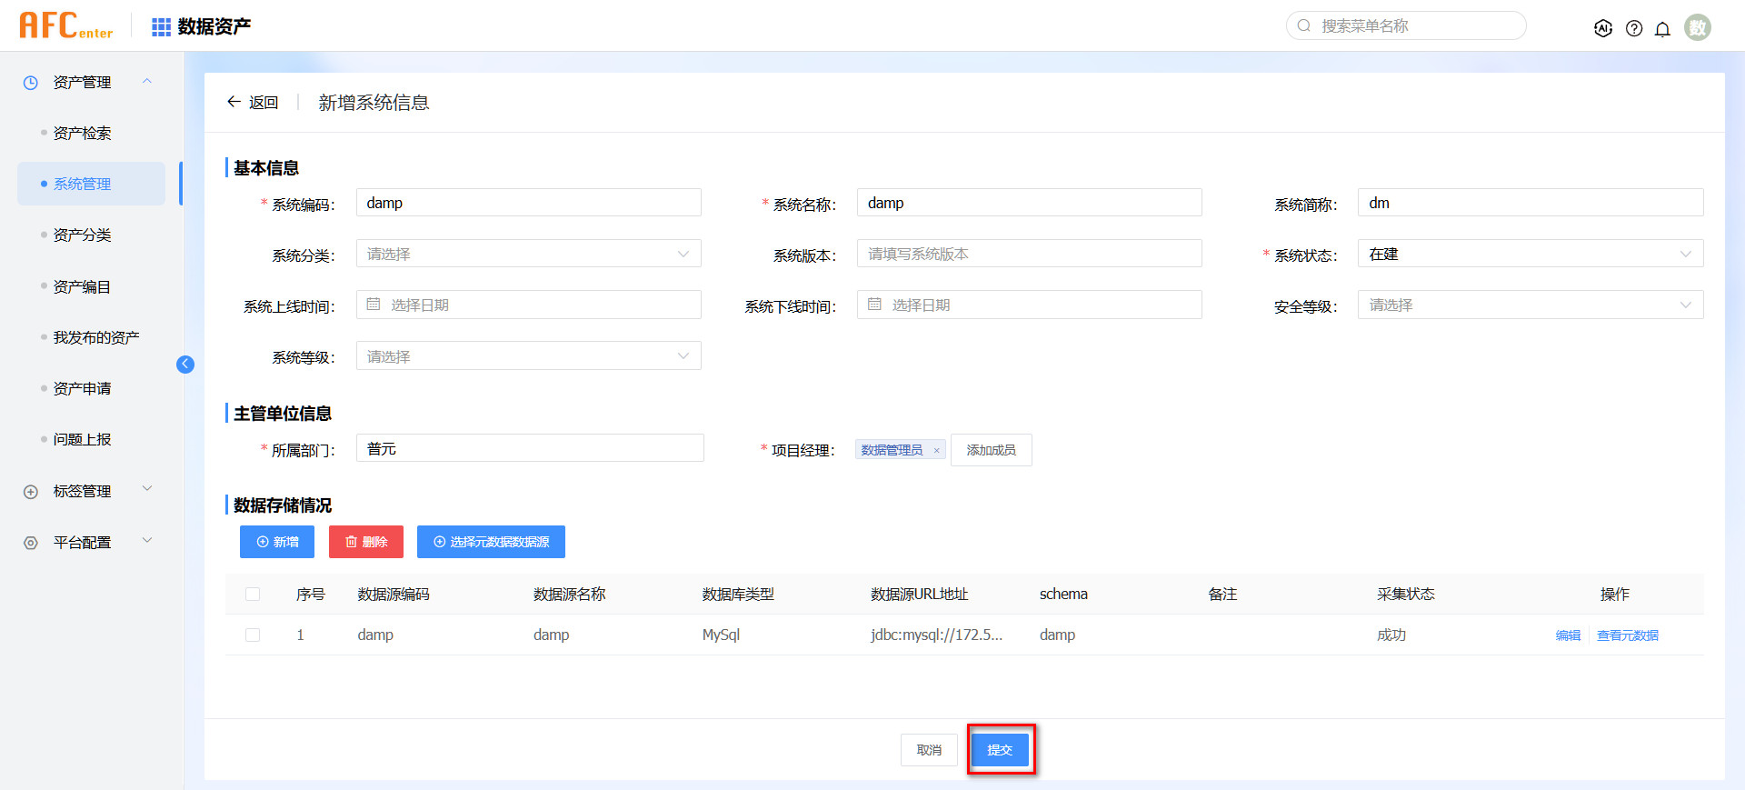Open the user avatar menu
Image resolution: width=1745 pixels, height=790 pixels.
pyautogui.click(x=1697, y=27)
